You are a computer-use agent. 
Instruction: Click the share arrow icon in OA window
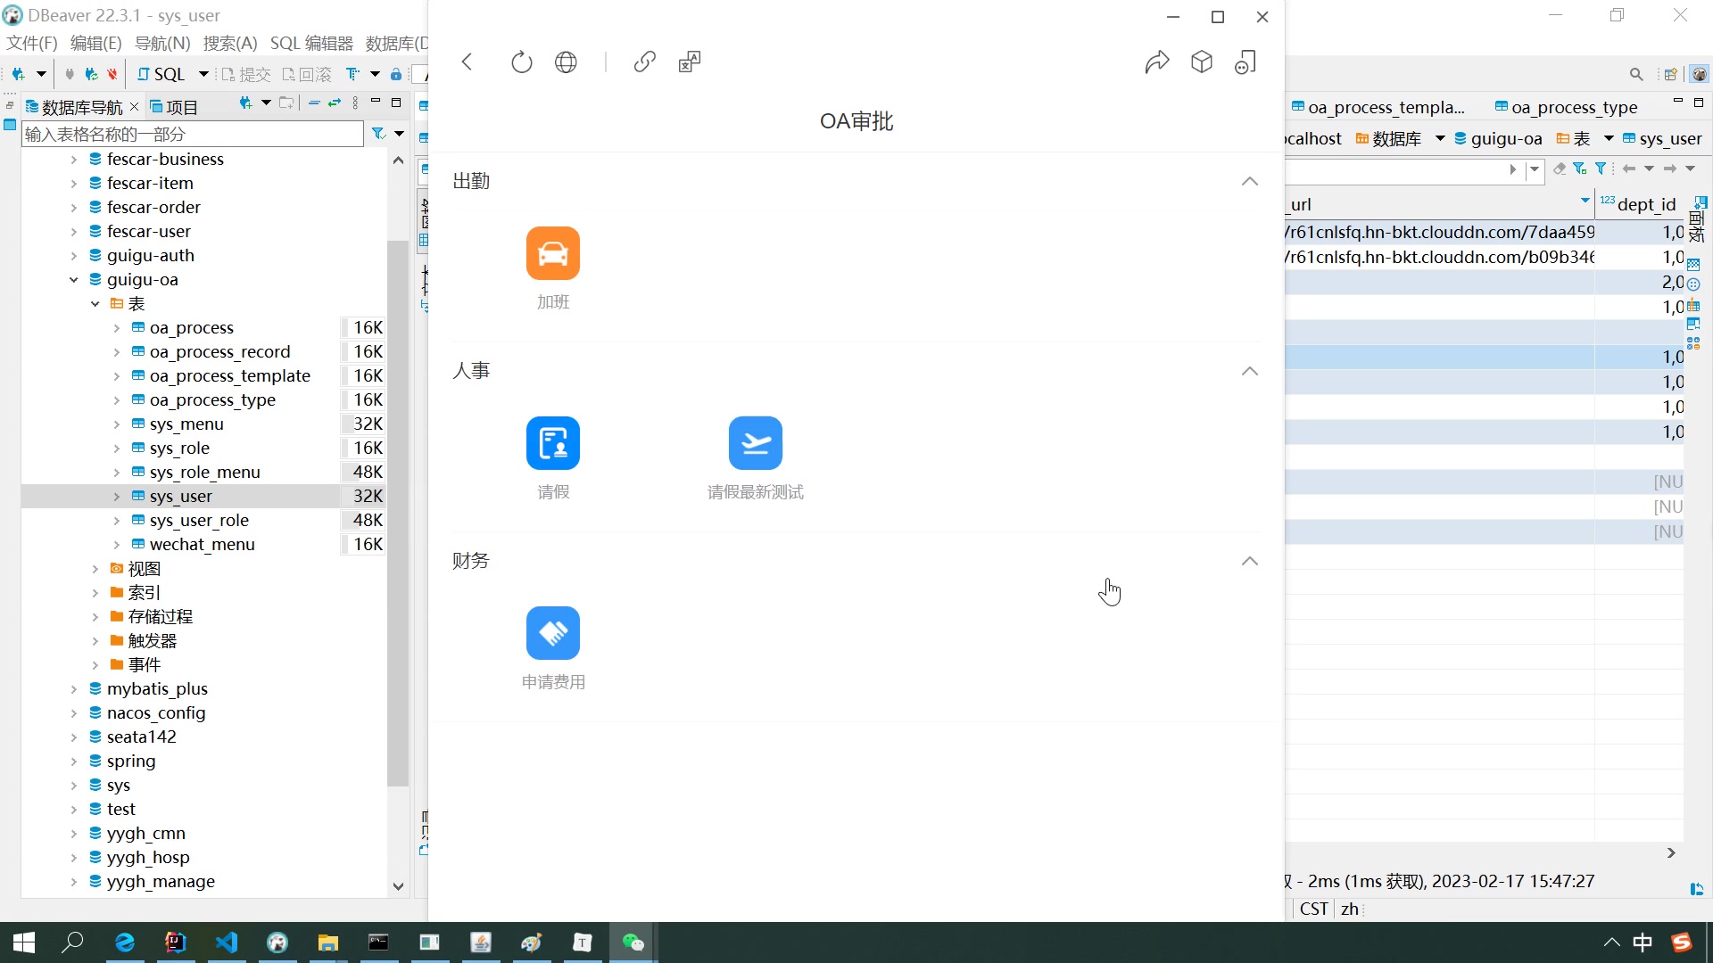(1157, 62)
